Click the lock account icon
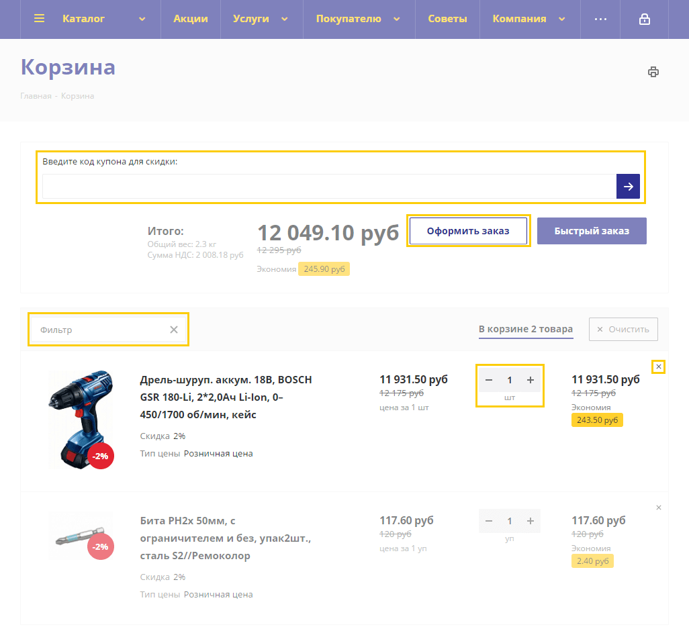Image resolution: width=689 pixels, height=627 pixels. click(644, 19)
